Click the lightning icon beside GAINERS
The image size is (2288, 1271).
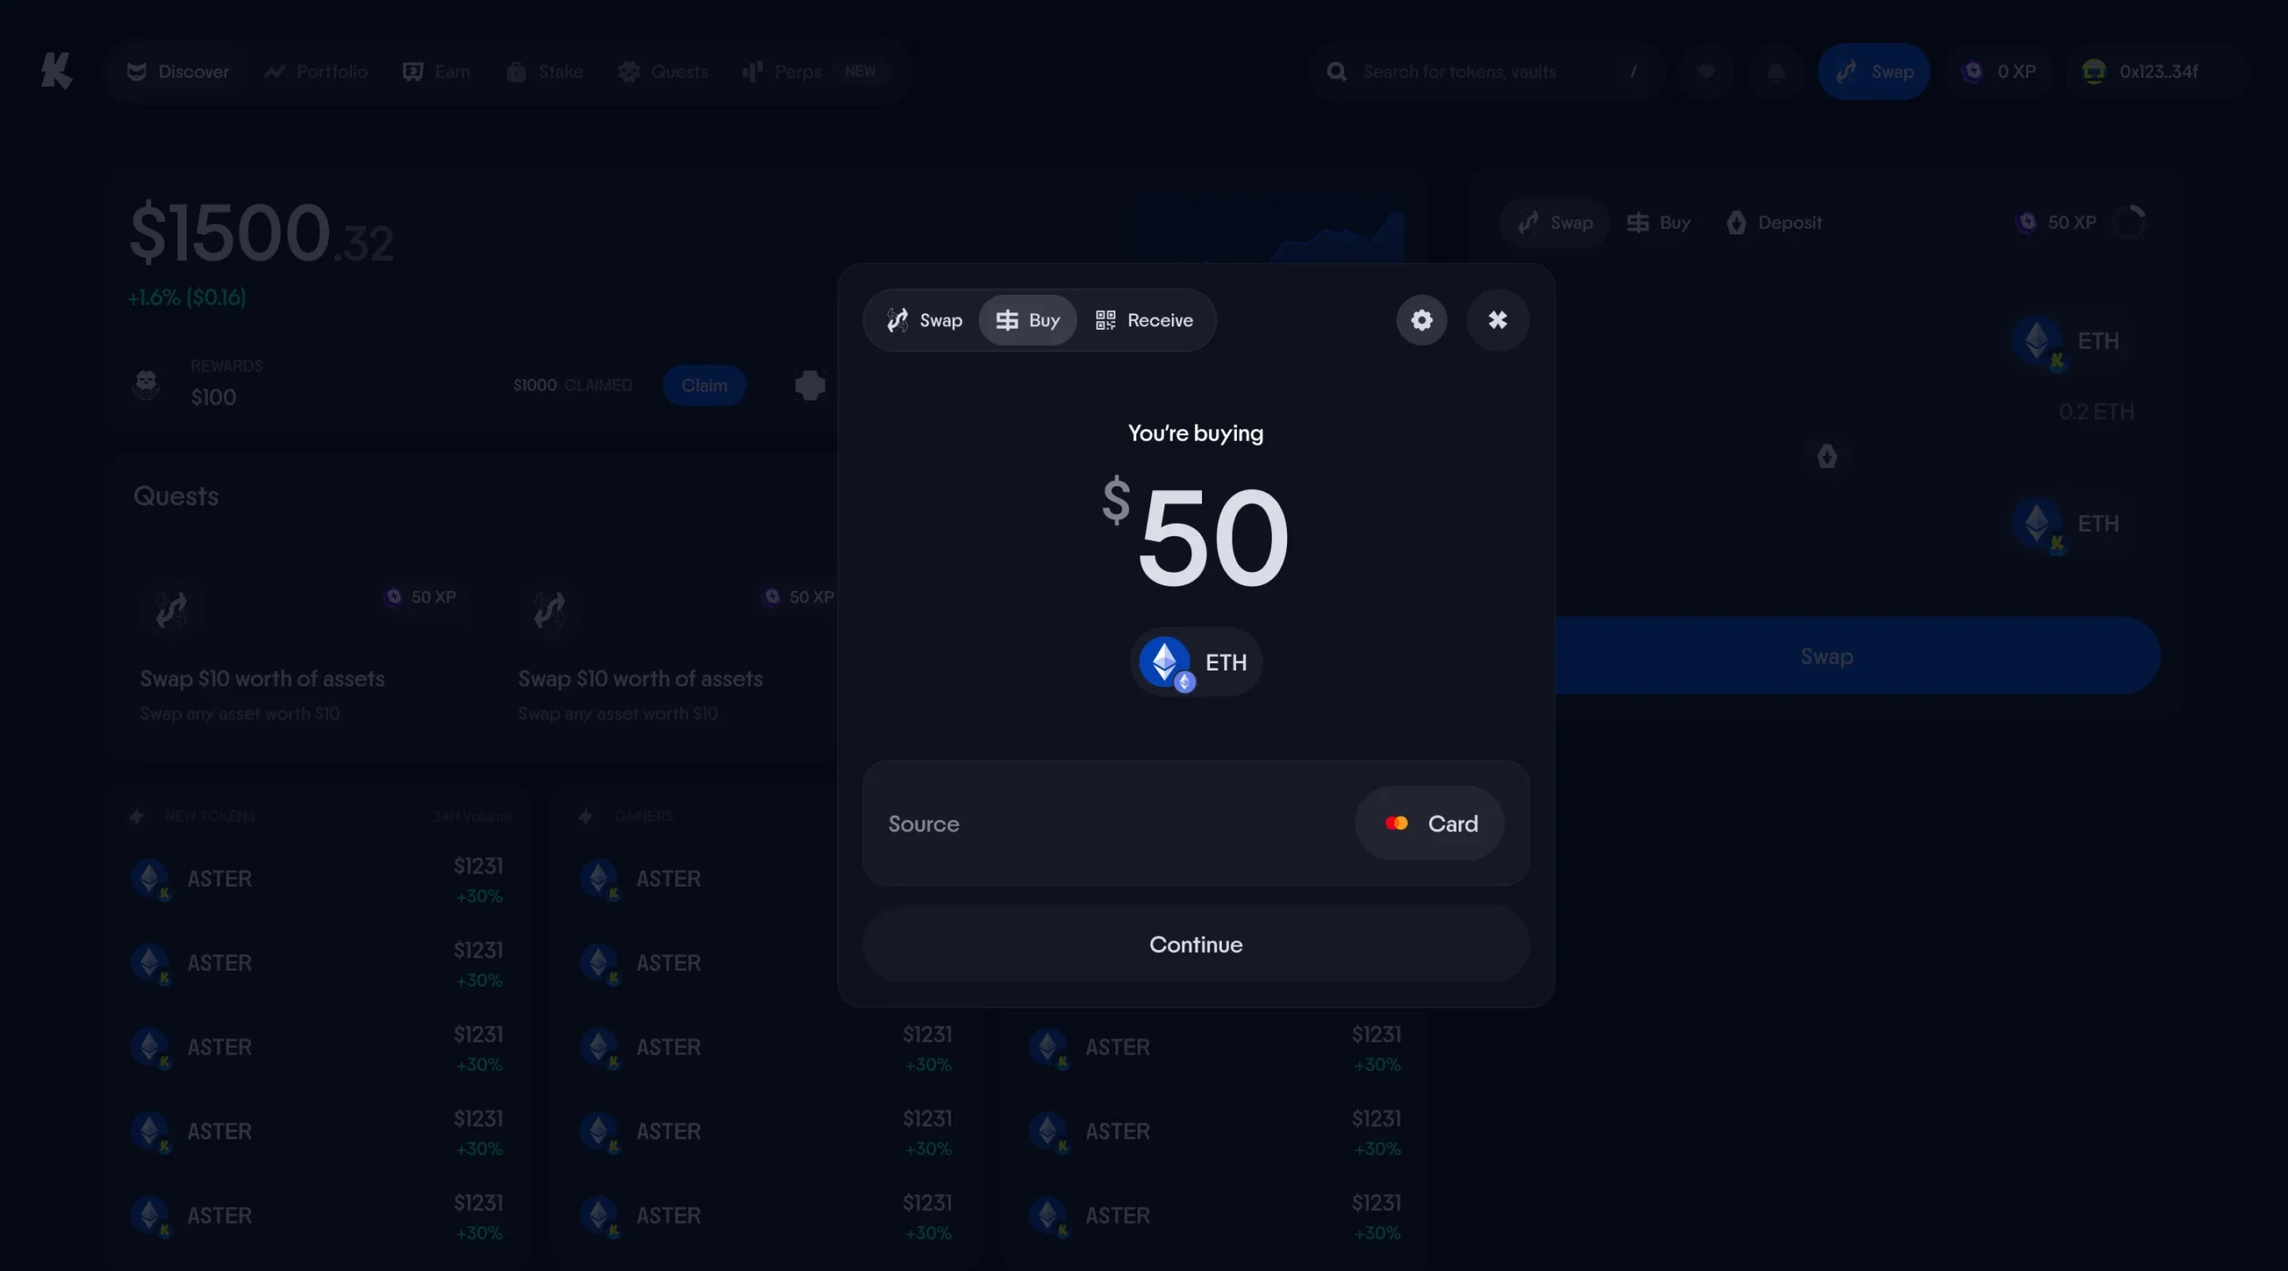tap(585, 817)
